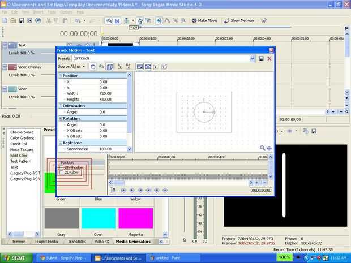The image size is (351, 263).
Task: Go to previous keyframe button
Action: 132,190
